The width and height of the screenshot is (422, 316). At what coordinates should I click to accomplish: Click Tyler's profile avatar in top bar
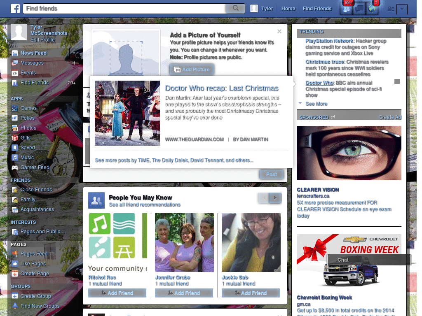254,9
